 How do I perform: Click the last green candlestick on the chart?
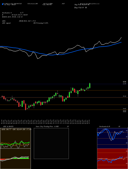(90, 86)
